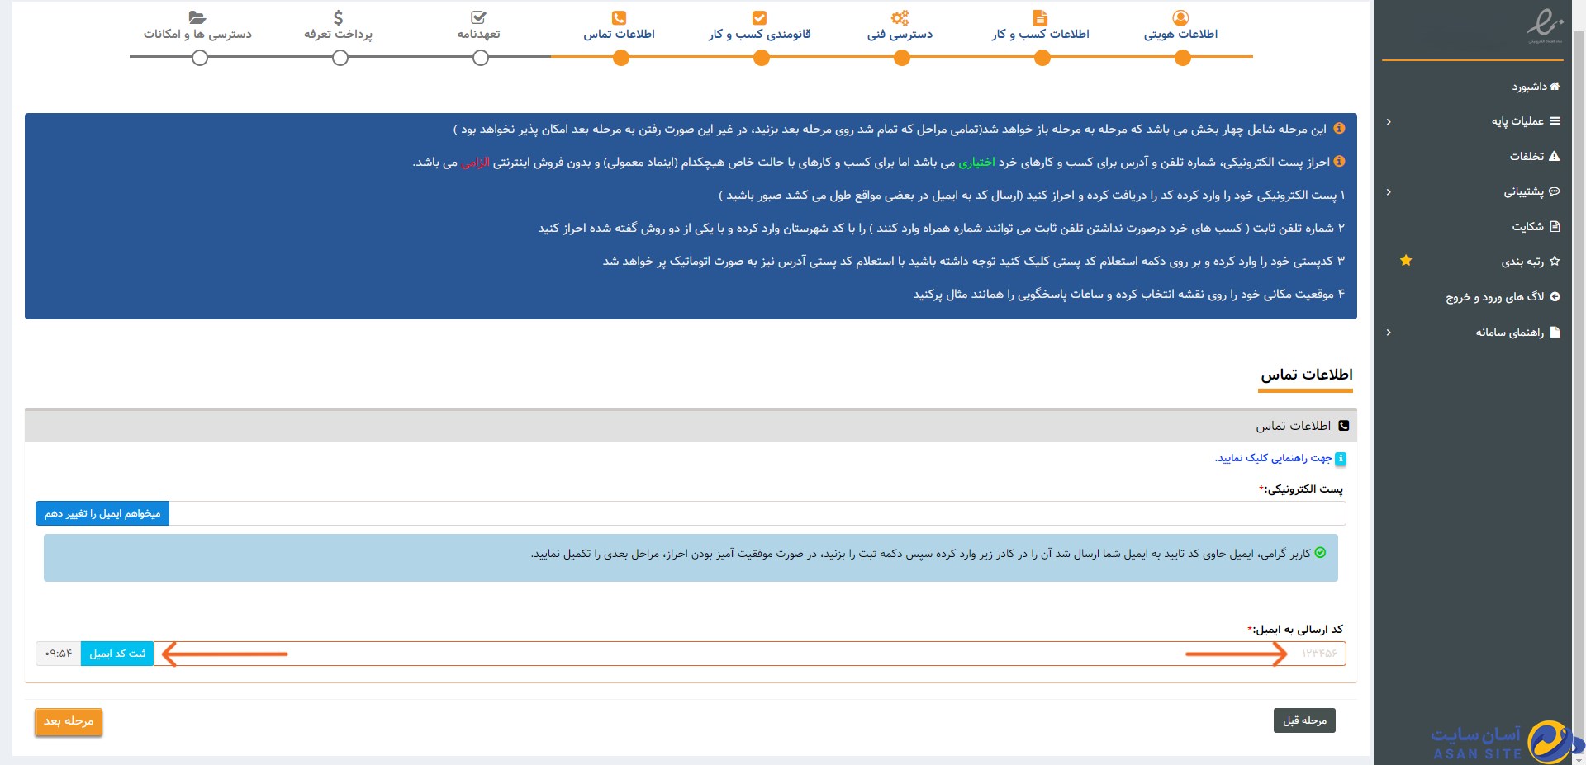Click the phone icon above اطلاعات تماس step

pos(619,17)
